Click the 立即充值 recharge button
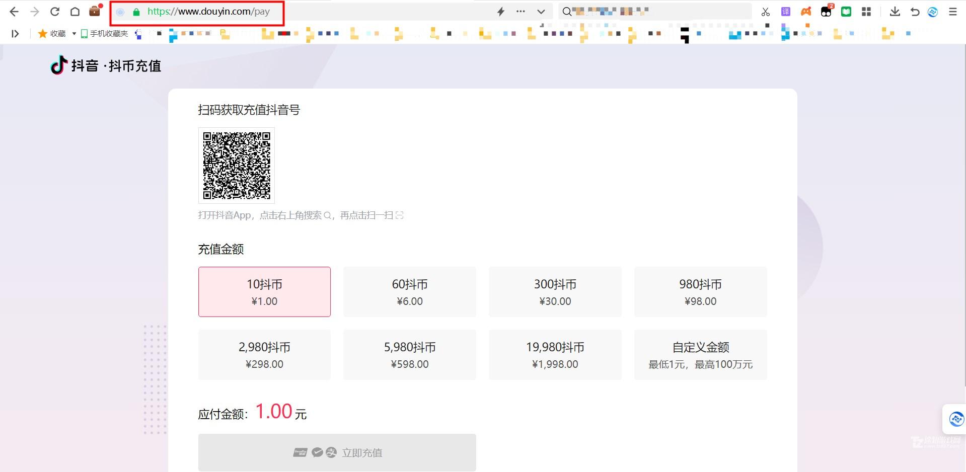Image resolution: width=966 pixels, height=472 pixels. (361, 452)
